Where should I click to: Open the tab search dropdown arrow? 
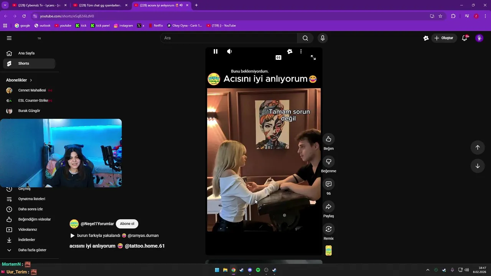point(5,5)
